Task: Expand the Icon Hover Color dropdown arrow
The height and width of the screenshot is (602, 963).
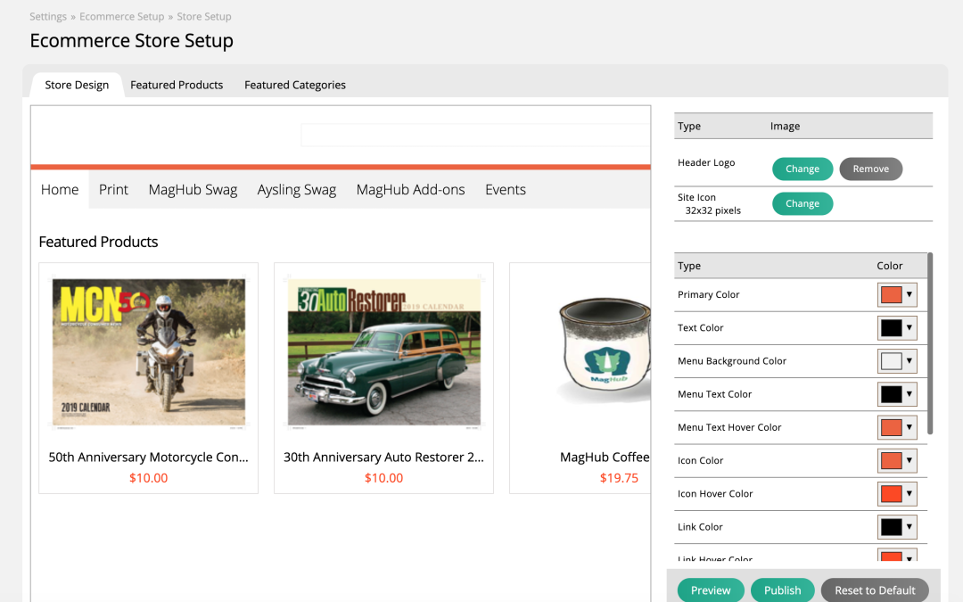Action: (909, 494)
